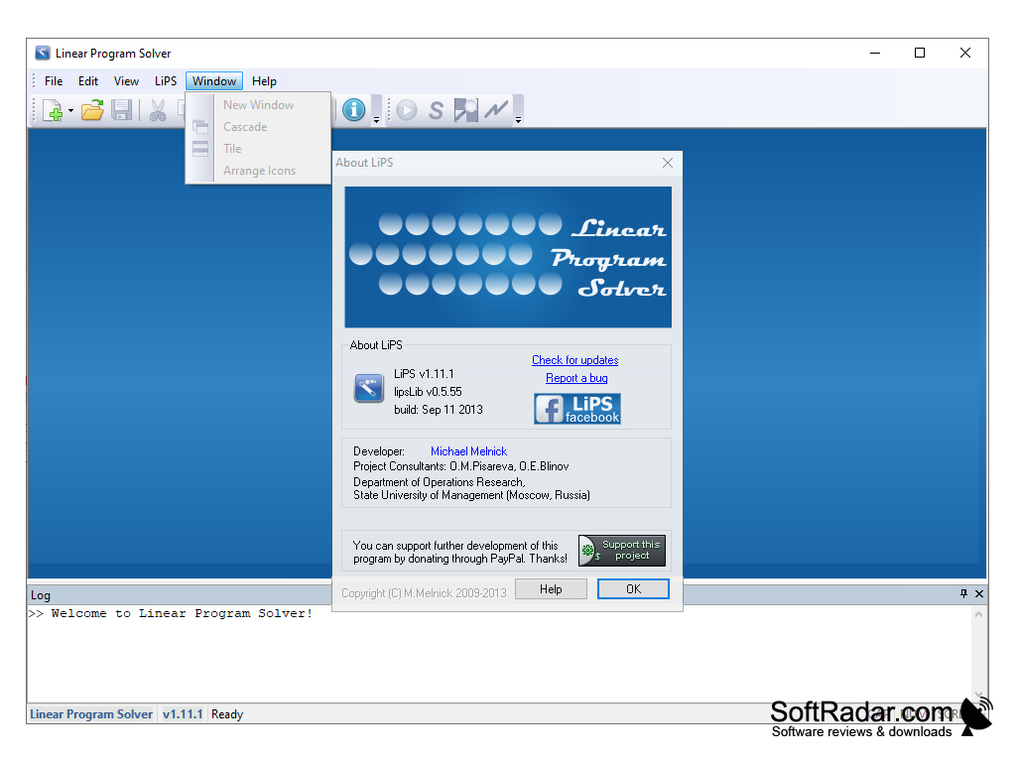Pin the Log panel

[963, 593]
